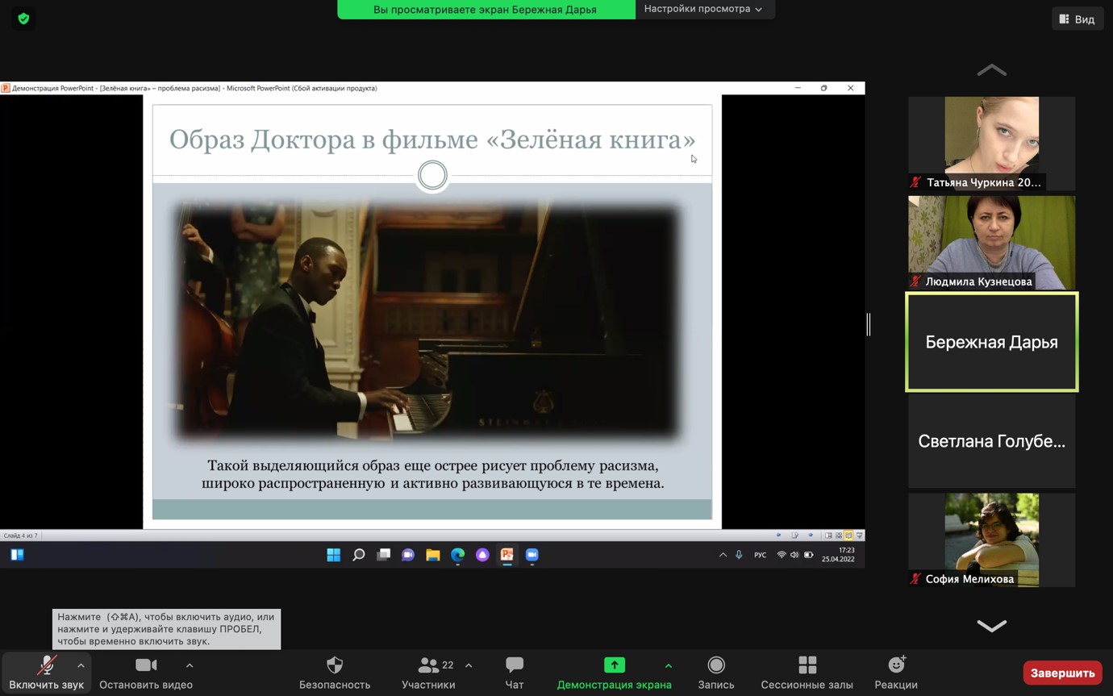Expand share options arrow beside Демонстрация экрана
1113x696 pixels.
pyautogui.click(x=669, y=665)
